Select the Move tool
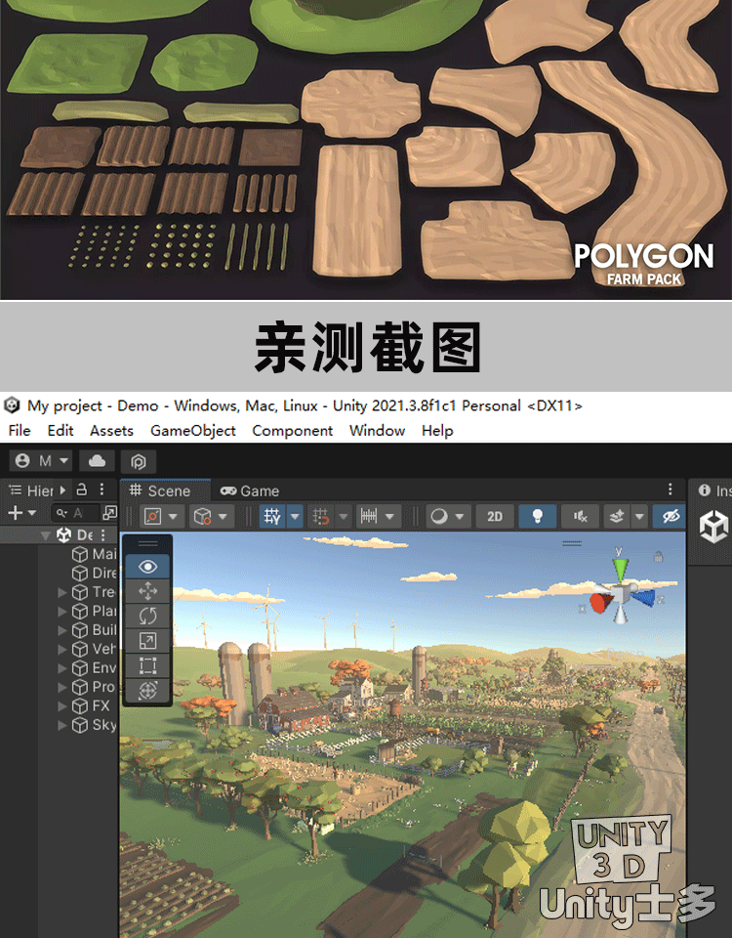 (147, 591)
